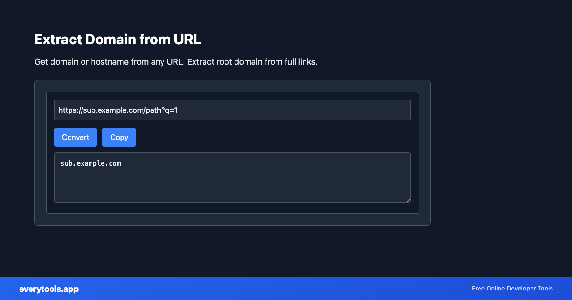Click the tool card container background
This screenshot has height=300, width=572.
coord(232,219)
